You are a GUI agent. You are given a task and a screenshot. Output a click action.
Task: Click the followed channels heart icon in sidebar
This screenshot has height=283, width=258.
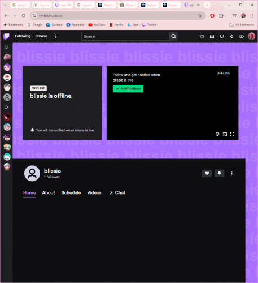point(6,48)
